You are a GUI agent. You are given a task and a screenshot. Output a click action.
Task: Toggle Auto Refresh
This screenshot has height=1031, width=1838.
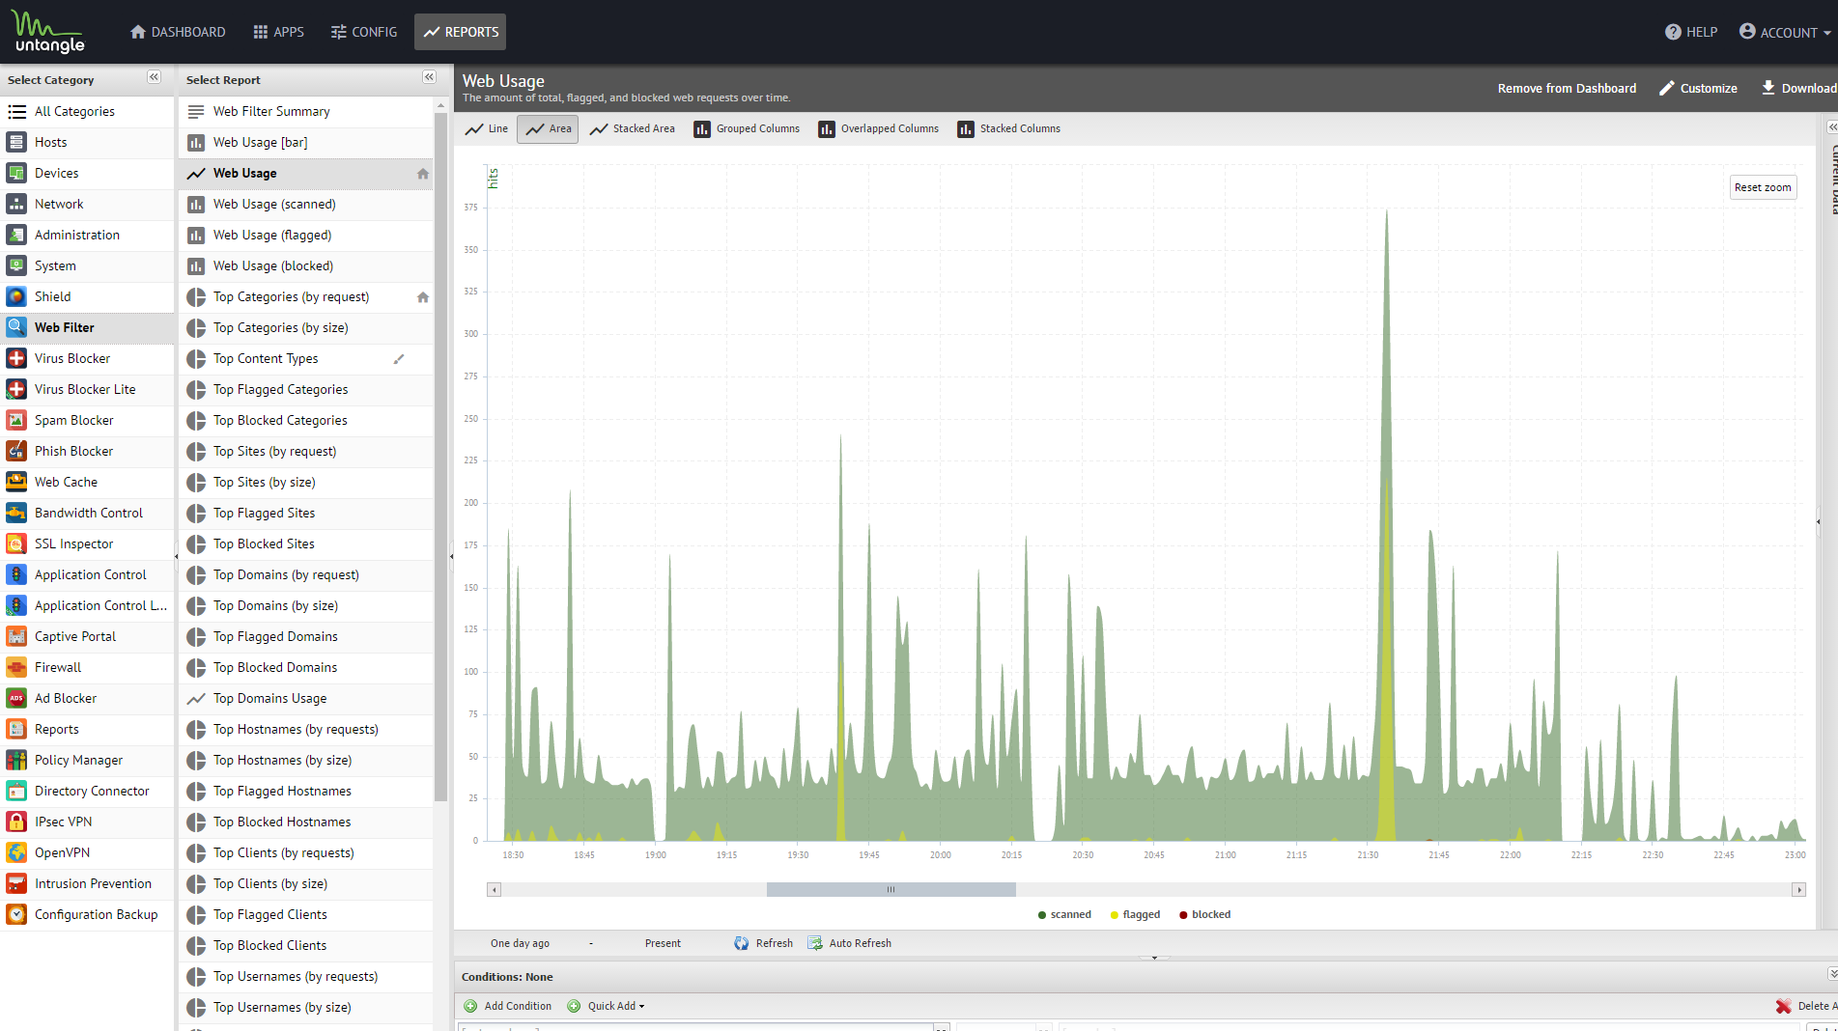click(x=849, y=943)
